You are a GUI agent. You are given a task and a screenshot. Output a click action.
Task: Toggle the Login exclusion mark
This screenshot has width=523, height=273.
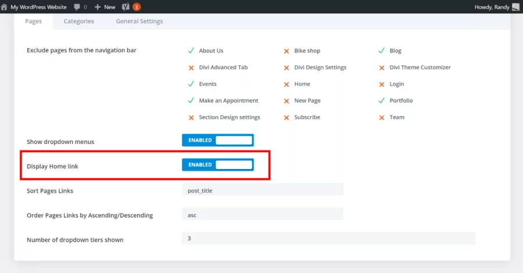pyautogui.click(x=382, y=84)
